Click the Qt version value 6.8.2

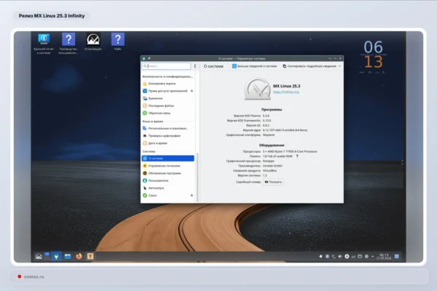pyautogui.click(x=266, y=125)
